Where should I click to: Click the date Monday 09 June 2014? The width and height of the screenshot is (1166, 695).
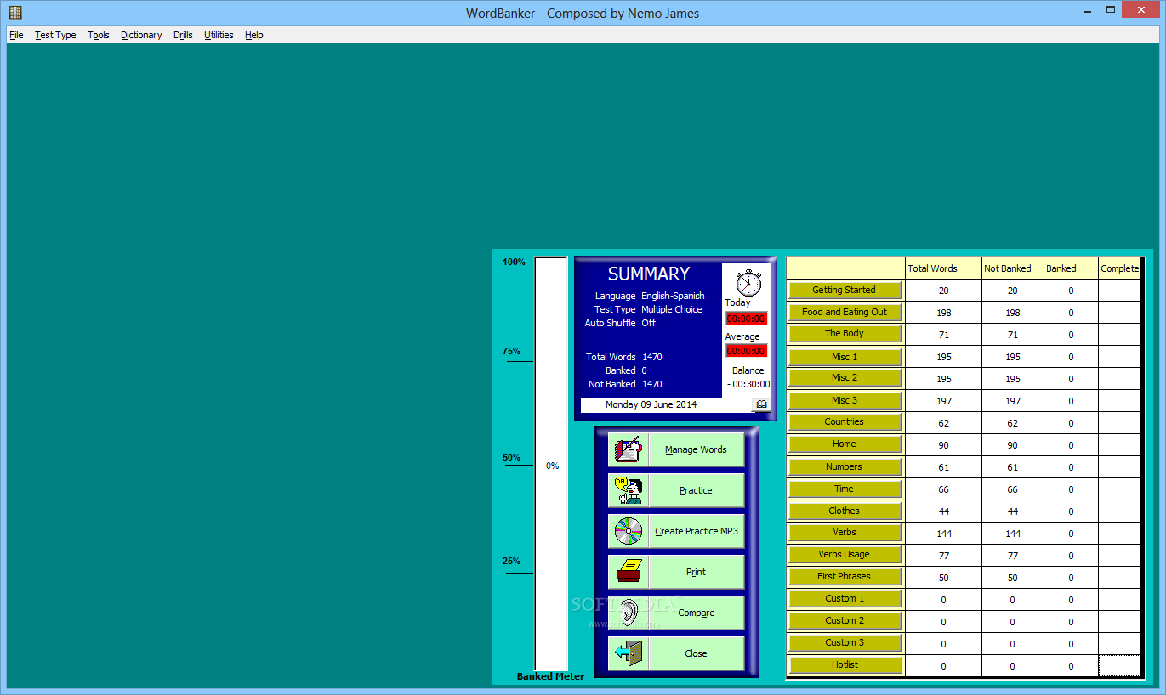(651, 404)
